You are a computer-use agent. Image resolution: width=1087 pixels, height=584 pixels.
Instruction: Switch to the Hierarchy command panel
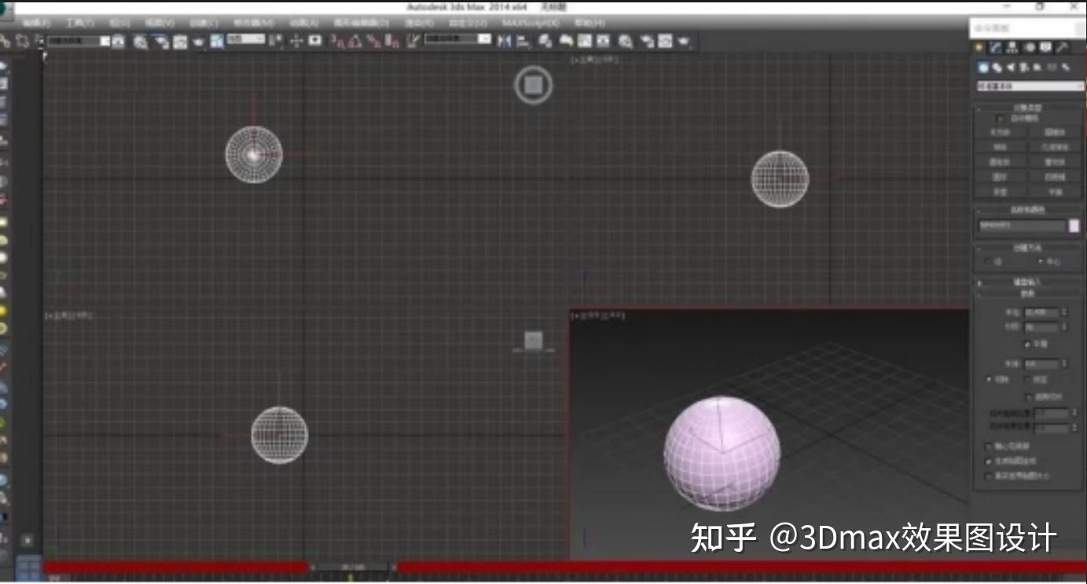click(x=1012, y=46)
